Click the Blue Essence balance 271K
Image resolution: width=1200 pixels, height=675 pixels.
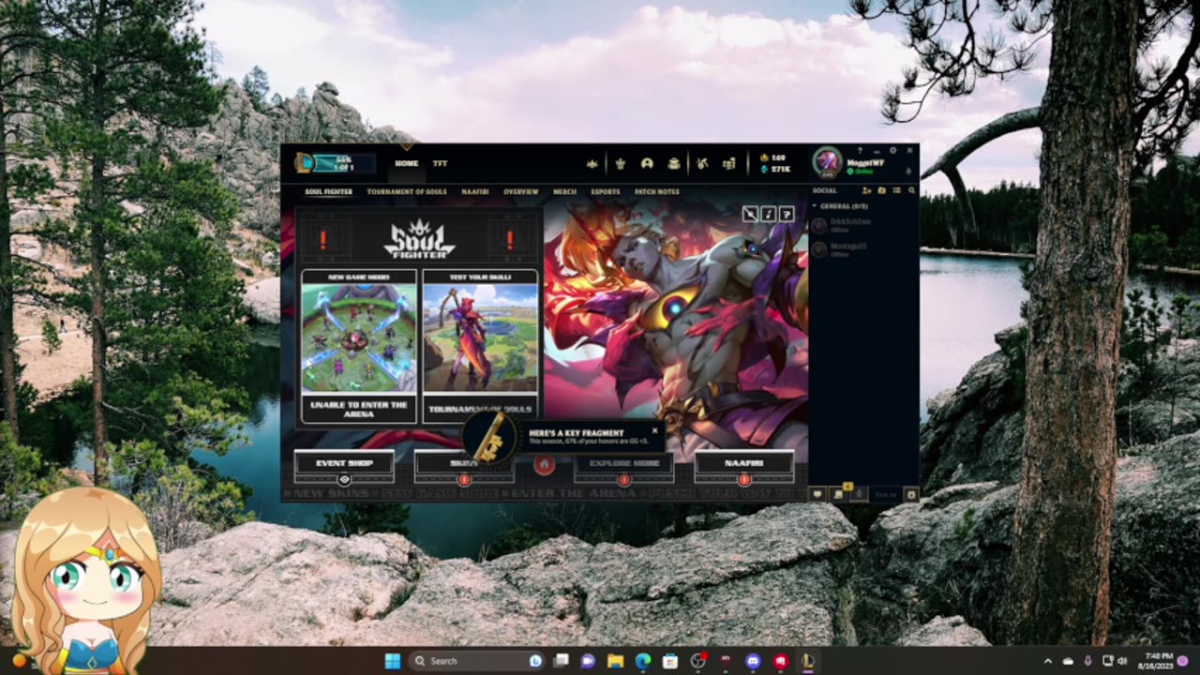pyautogui.click(x=774, y=170)
